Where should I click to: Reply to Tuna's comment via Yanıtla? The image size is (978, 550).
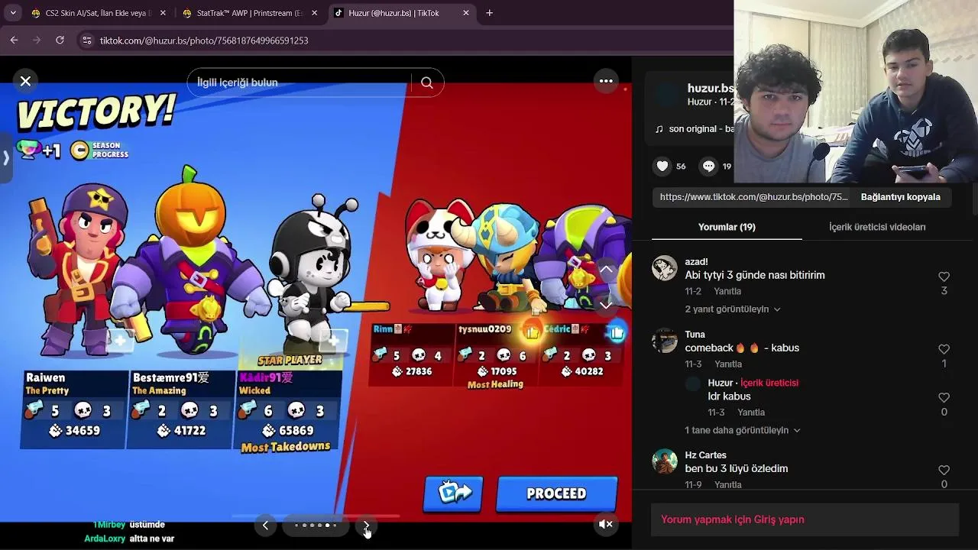point(728,364)
